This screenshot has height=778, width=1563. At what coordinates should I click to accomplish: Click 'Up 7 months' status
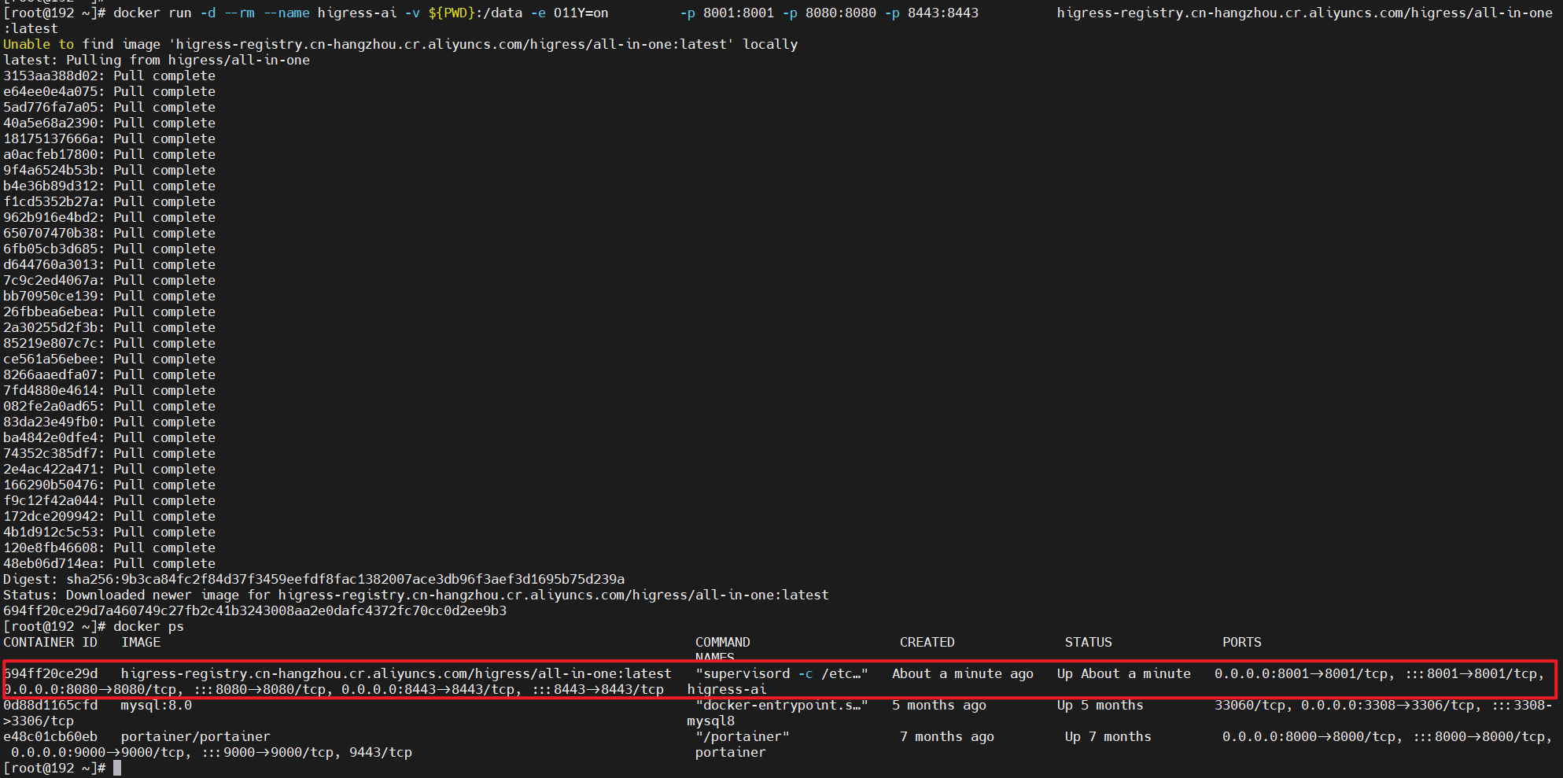point(1108,736)
